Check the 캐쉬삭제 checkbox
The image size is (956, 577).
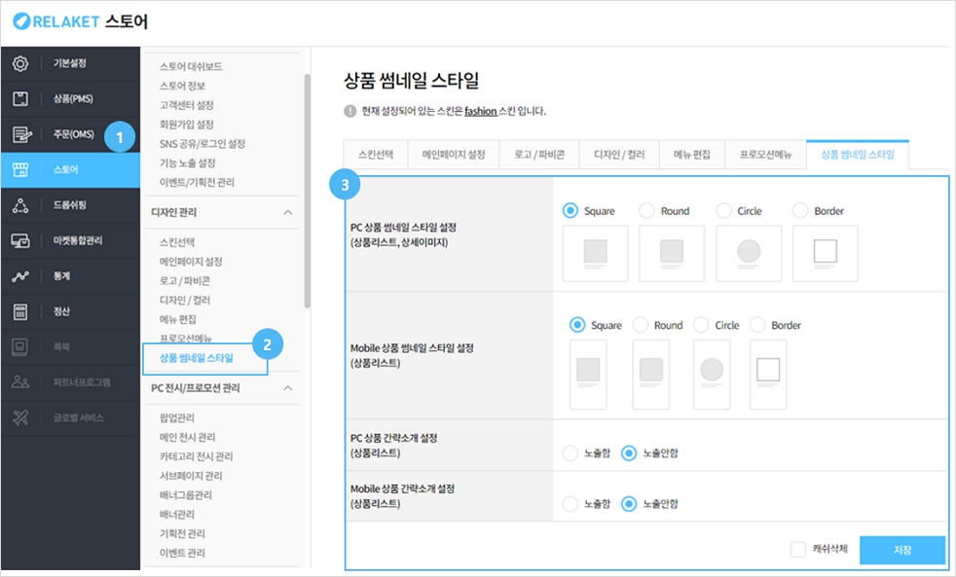[x=798, y=549]
